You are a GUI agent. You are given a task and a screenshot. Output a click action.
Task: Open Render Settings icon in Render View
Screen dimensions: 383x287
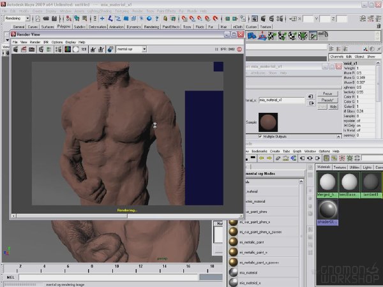pyautogui.click(x=110, y=49)
